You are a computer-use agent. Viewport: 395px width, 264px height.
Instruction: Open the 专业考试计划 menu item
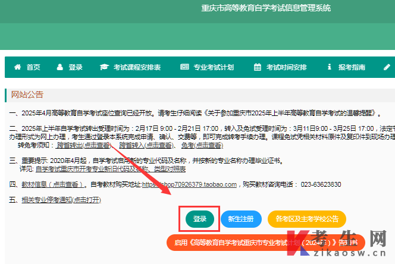tap(214, 67)
